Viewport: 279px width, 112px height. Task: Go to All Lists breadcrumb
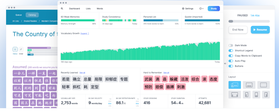(16, 21)
